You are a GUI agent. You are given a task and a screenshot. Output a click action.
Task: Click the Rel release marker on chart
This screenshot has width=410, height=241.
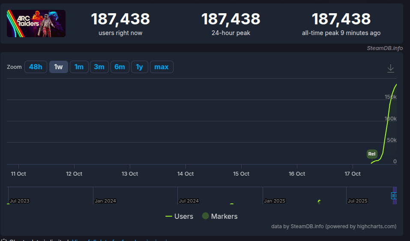[x=372, y=154]
